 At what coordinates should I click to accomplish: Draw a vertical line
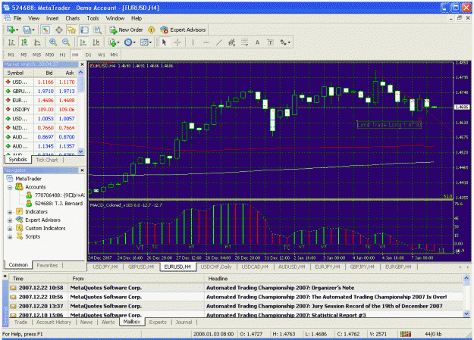[x=193, y=42]
